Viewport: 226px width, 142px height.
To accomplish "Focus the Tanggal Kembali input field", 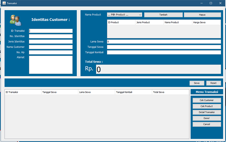I will coord(164,52).
